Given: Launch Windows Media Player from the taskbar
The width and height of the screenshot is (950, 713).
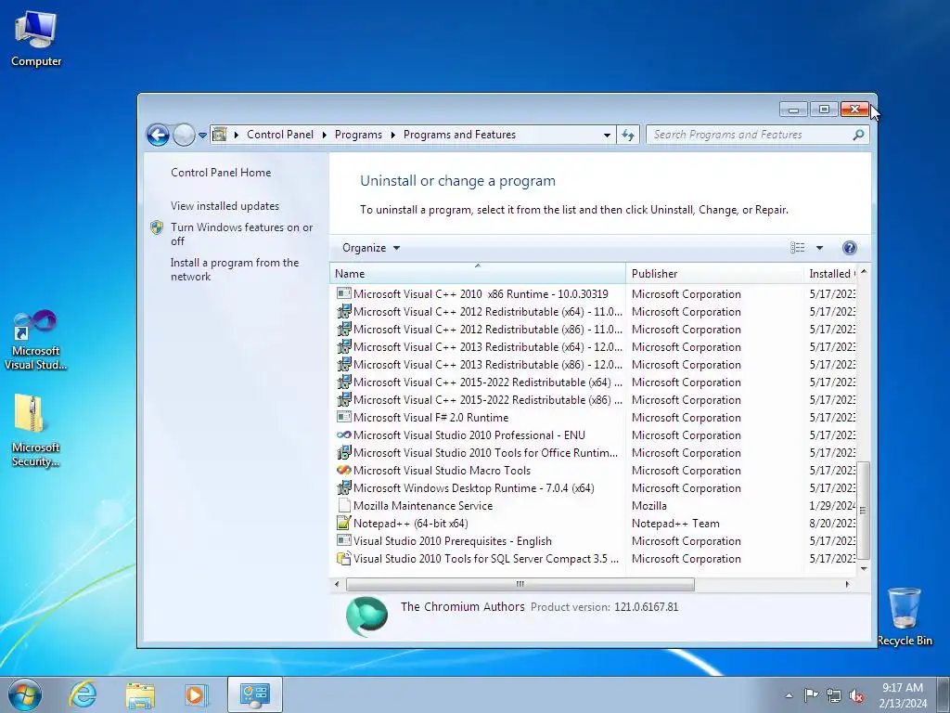Looking at the screenshot, I should tap(196, 694).
